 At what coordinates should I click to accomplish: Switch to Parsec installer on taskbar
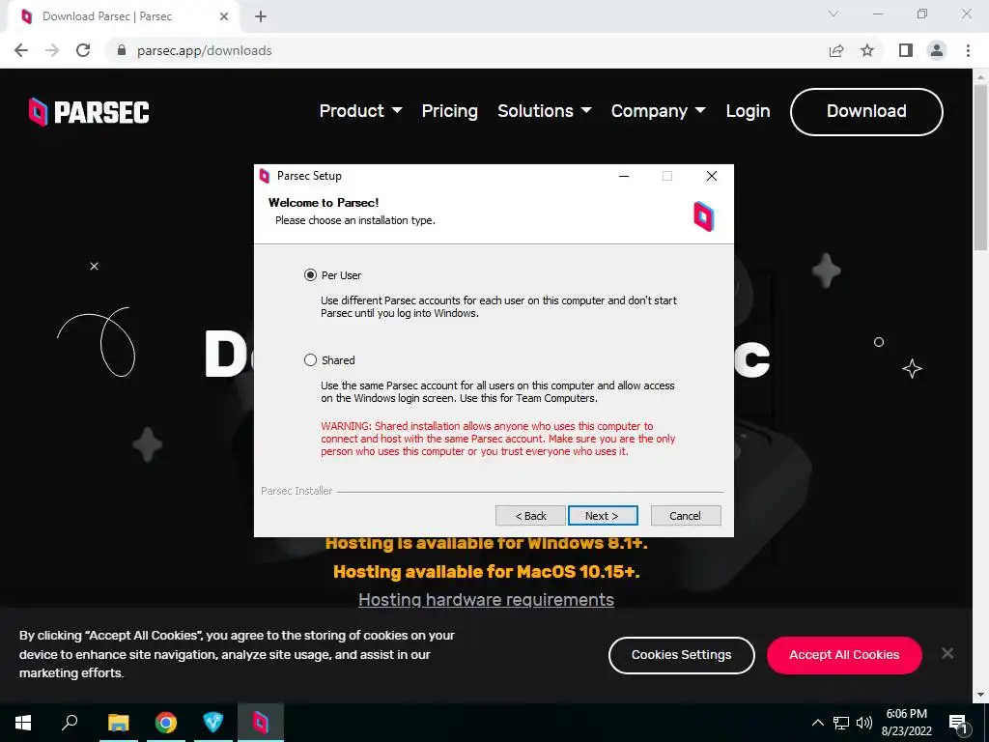tap(261, 723)
